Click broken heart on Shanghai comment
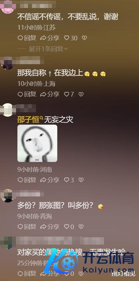 81,94
